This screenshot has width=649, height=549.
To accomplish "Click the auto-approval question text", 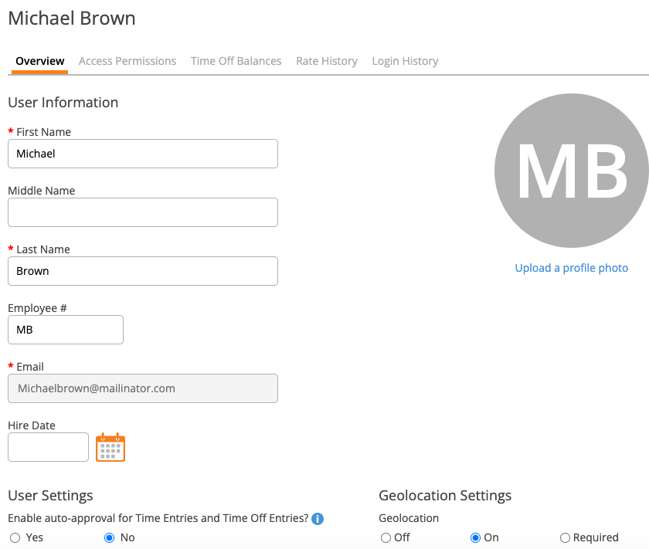I will coord(158,518).
